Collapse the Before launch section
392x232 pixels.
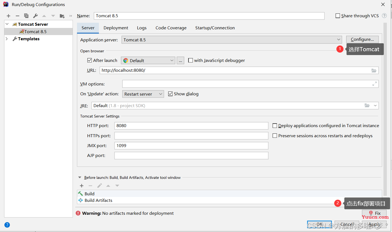point(80,177)
